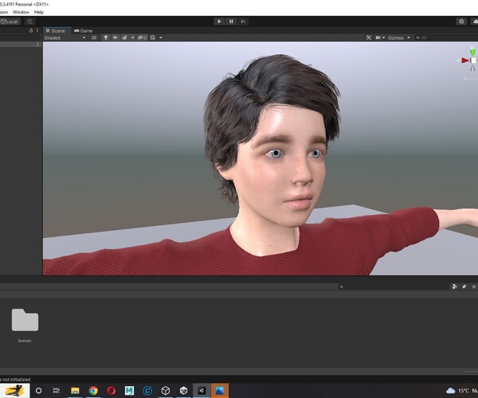Pause the editor with the Pause button
This screenshot has width=478, height=398.
point(231,21)
